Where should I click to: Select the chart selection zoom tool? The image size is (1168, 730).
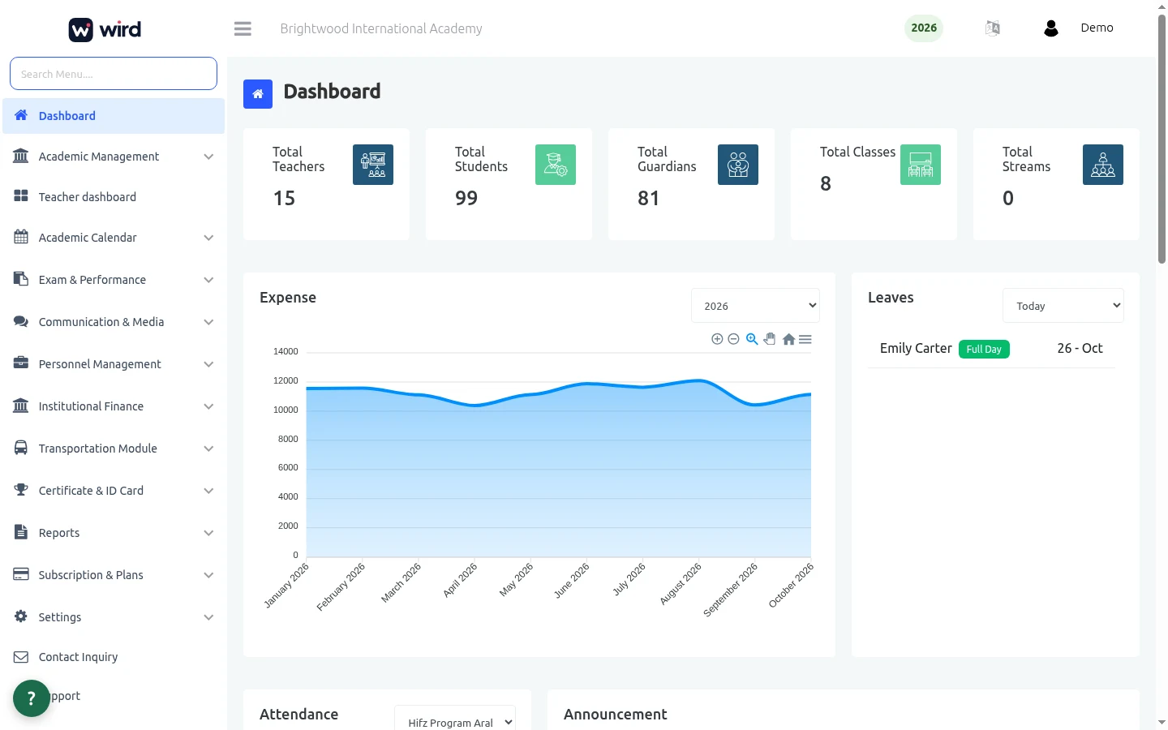point(752,339)
